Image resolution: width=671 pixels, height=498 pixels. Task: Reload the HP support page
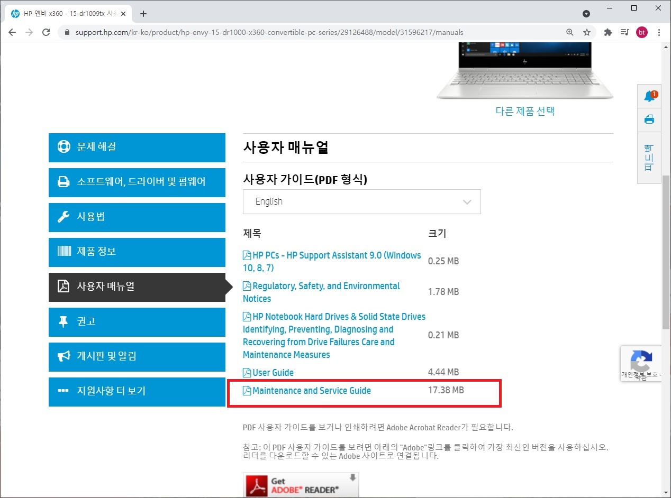(46, 32)
